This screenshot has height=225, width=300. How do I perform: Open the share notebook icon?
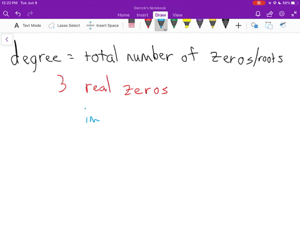pyautogui.click(x=270, y=14)
